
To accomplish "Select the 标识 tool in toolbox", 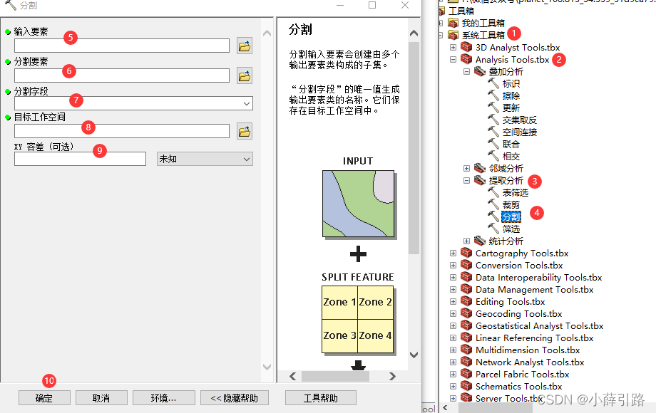I will [511, 84].
